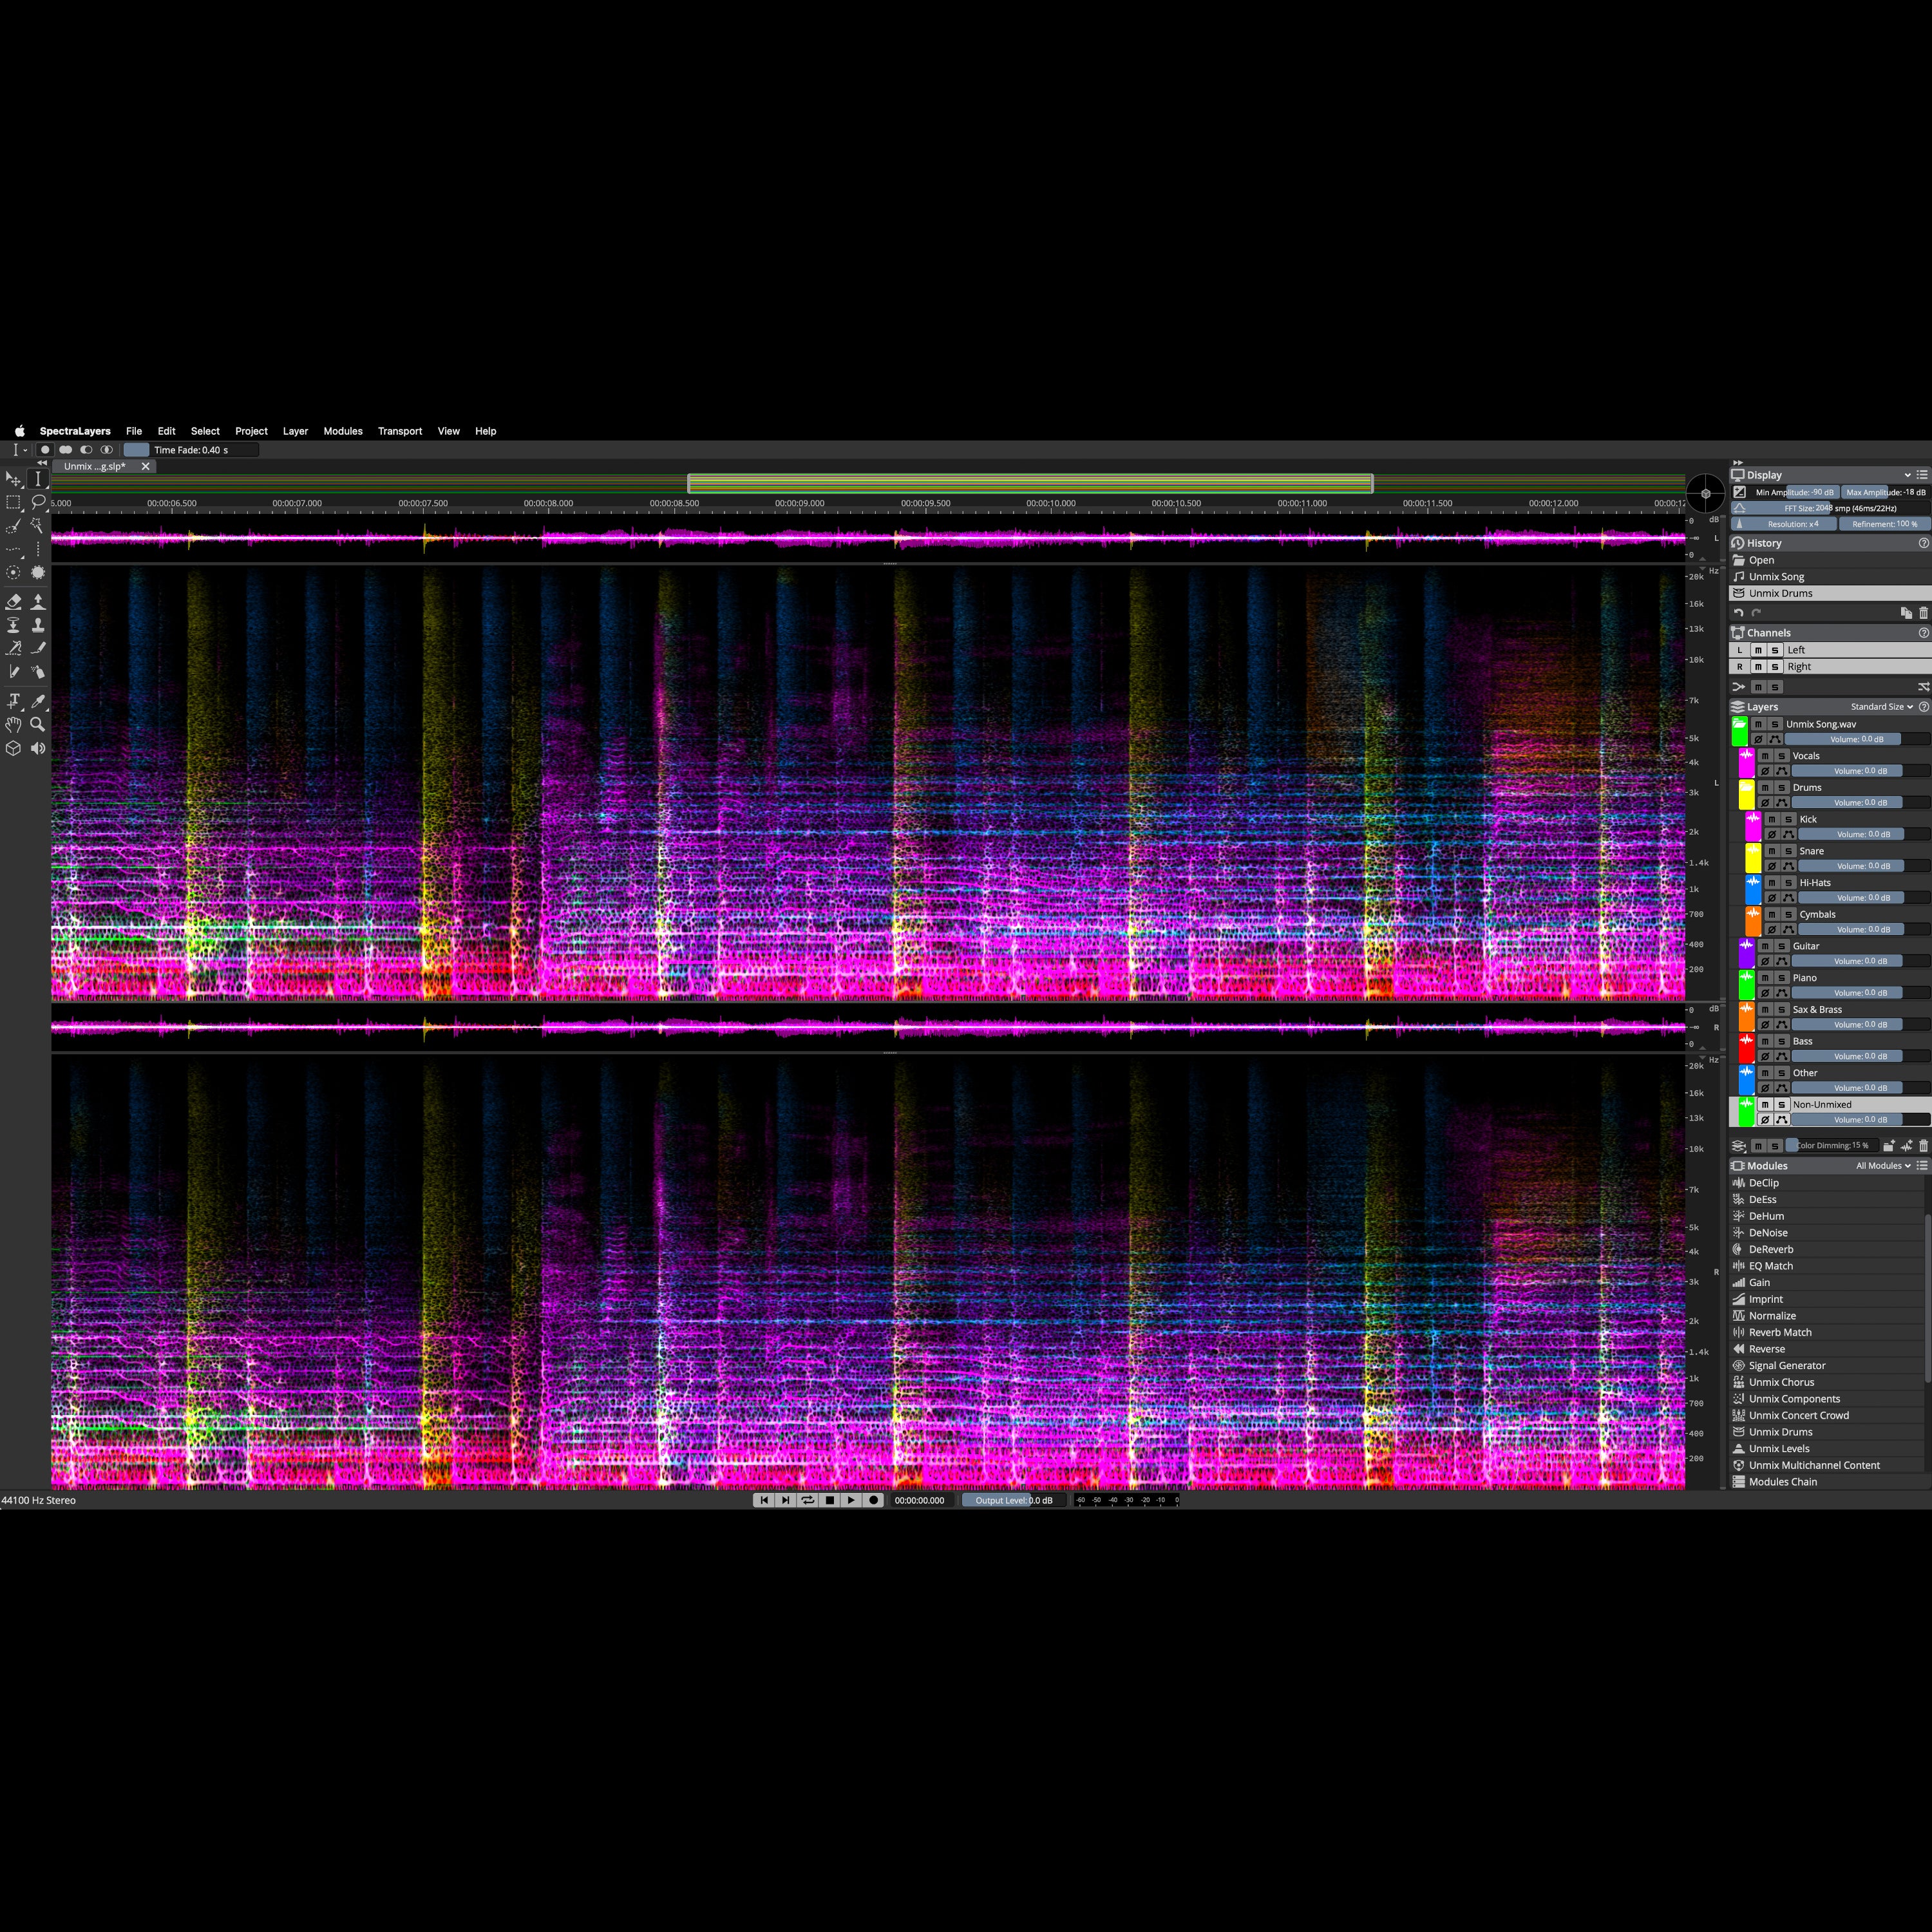Open the Modules panel list menu
This screenshot has height=1932, width=1932.
1922,1166
